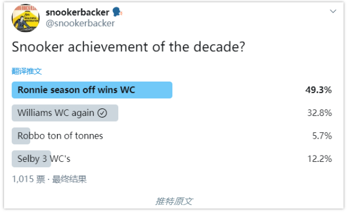Click the gray bar of Robbo poll option
This screenshot has width=347, height=212.
21,136
